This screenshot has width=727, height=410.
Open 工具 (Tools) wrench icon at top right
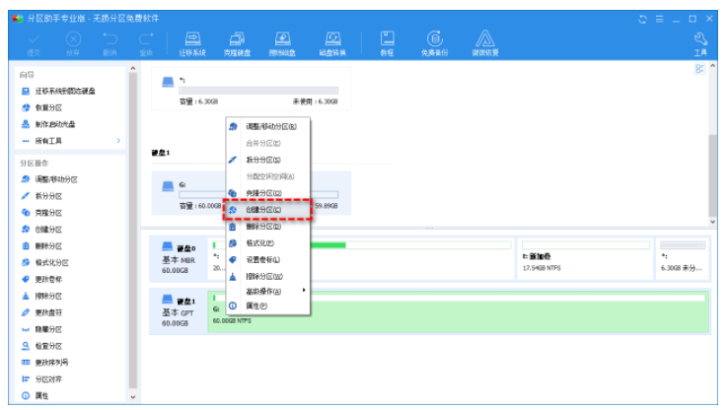coord(700,42)
